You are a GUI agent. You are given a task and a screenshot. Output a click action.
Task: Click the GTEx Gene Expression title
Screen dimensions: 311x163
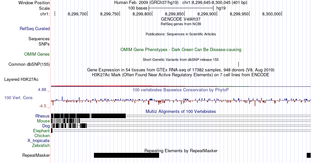(x=181, y=70)
